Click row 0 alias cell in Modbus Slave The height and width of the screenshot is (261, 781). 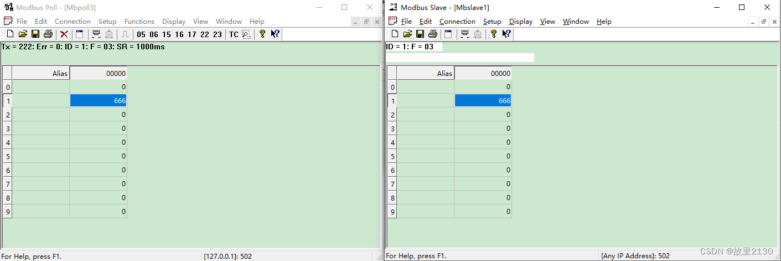426,87
